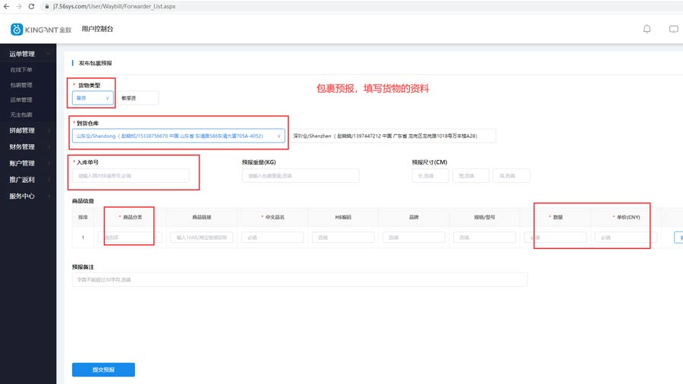Expand the 运单管理 sidebar section
The width and height of the screenshot is (683, 384).
coord(27,54)
